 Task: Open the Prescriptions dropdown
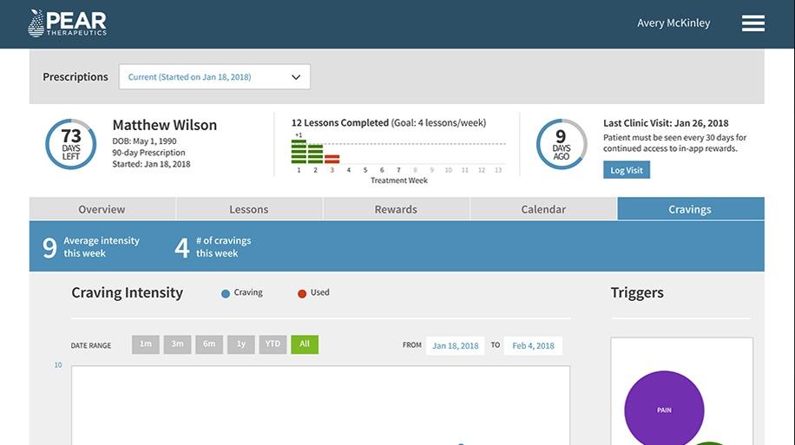click(214, 77)
